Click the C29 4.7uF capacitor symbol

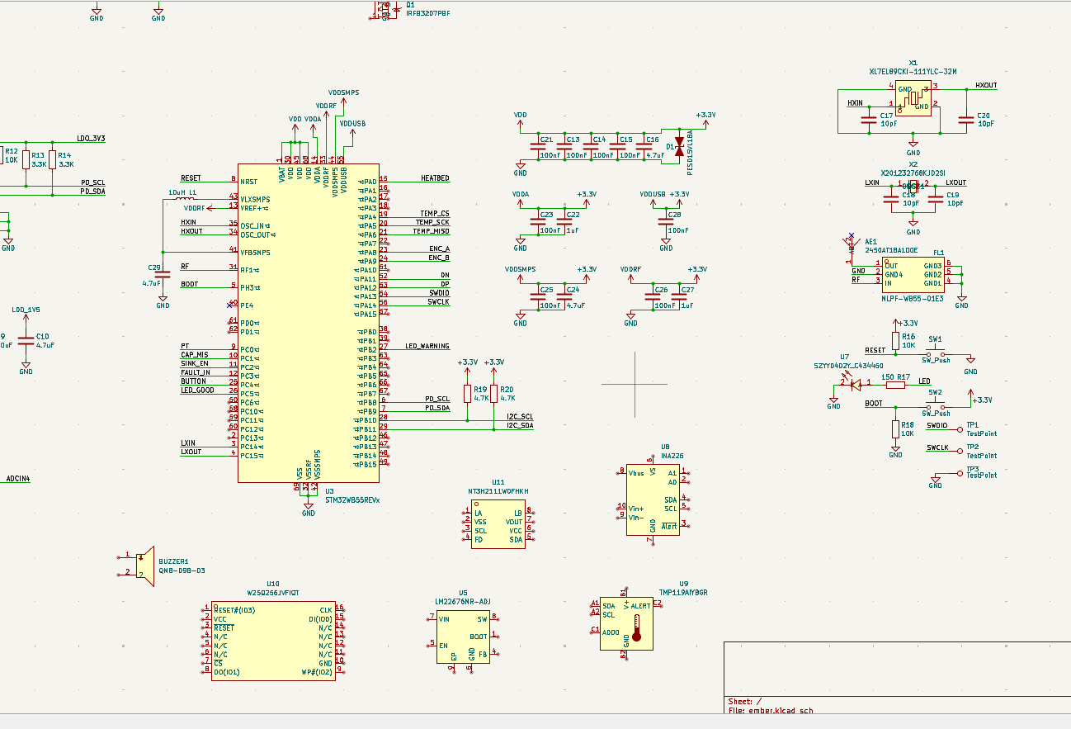point(163,272)
